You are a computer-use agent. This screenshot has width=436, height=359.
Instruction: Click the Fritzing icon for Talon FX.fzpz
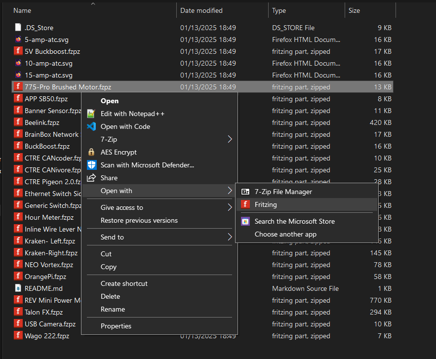(x=18, y=312)
